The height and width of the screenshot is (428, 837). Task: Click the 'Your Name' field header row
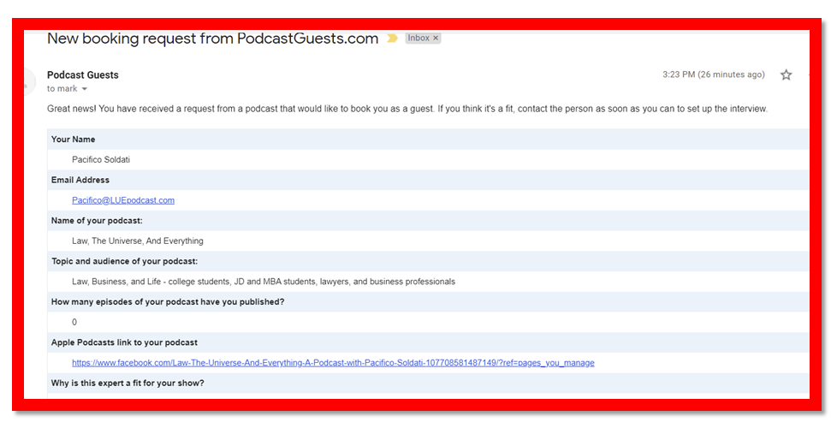coord(74,140)
